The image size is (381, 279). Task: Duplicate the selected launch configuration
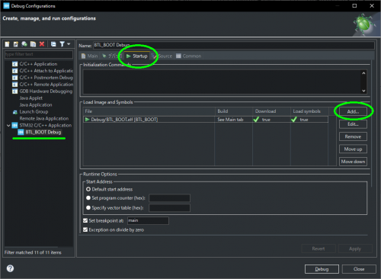(x=33, y=44)
